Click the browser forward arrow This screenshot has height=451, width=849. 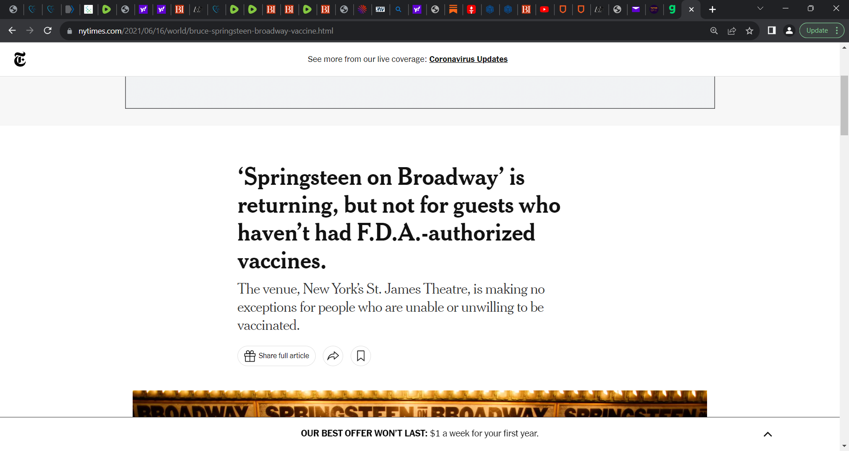(30, 31)
